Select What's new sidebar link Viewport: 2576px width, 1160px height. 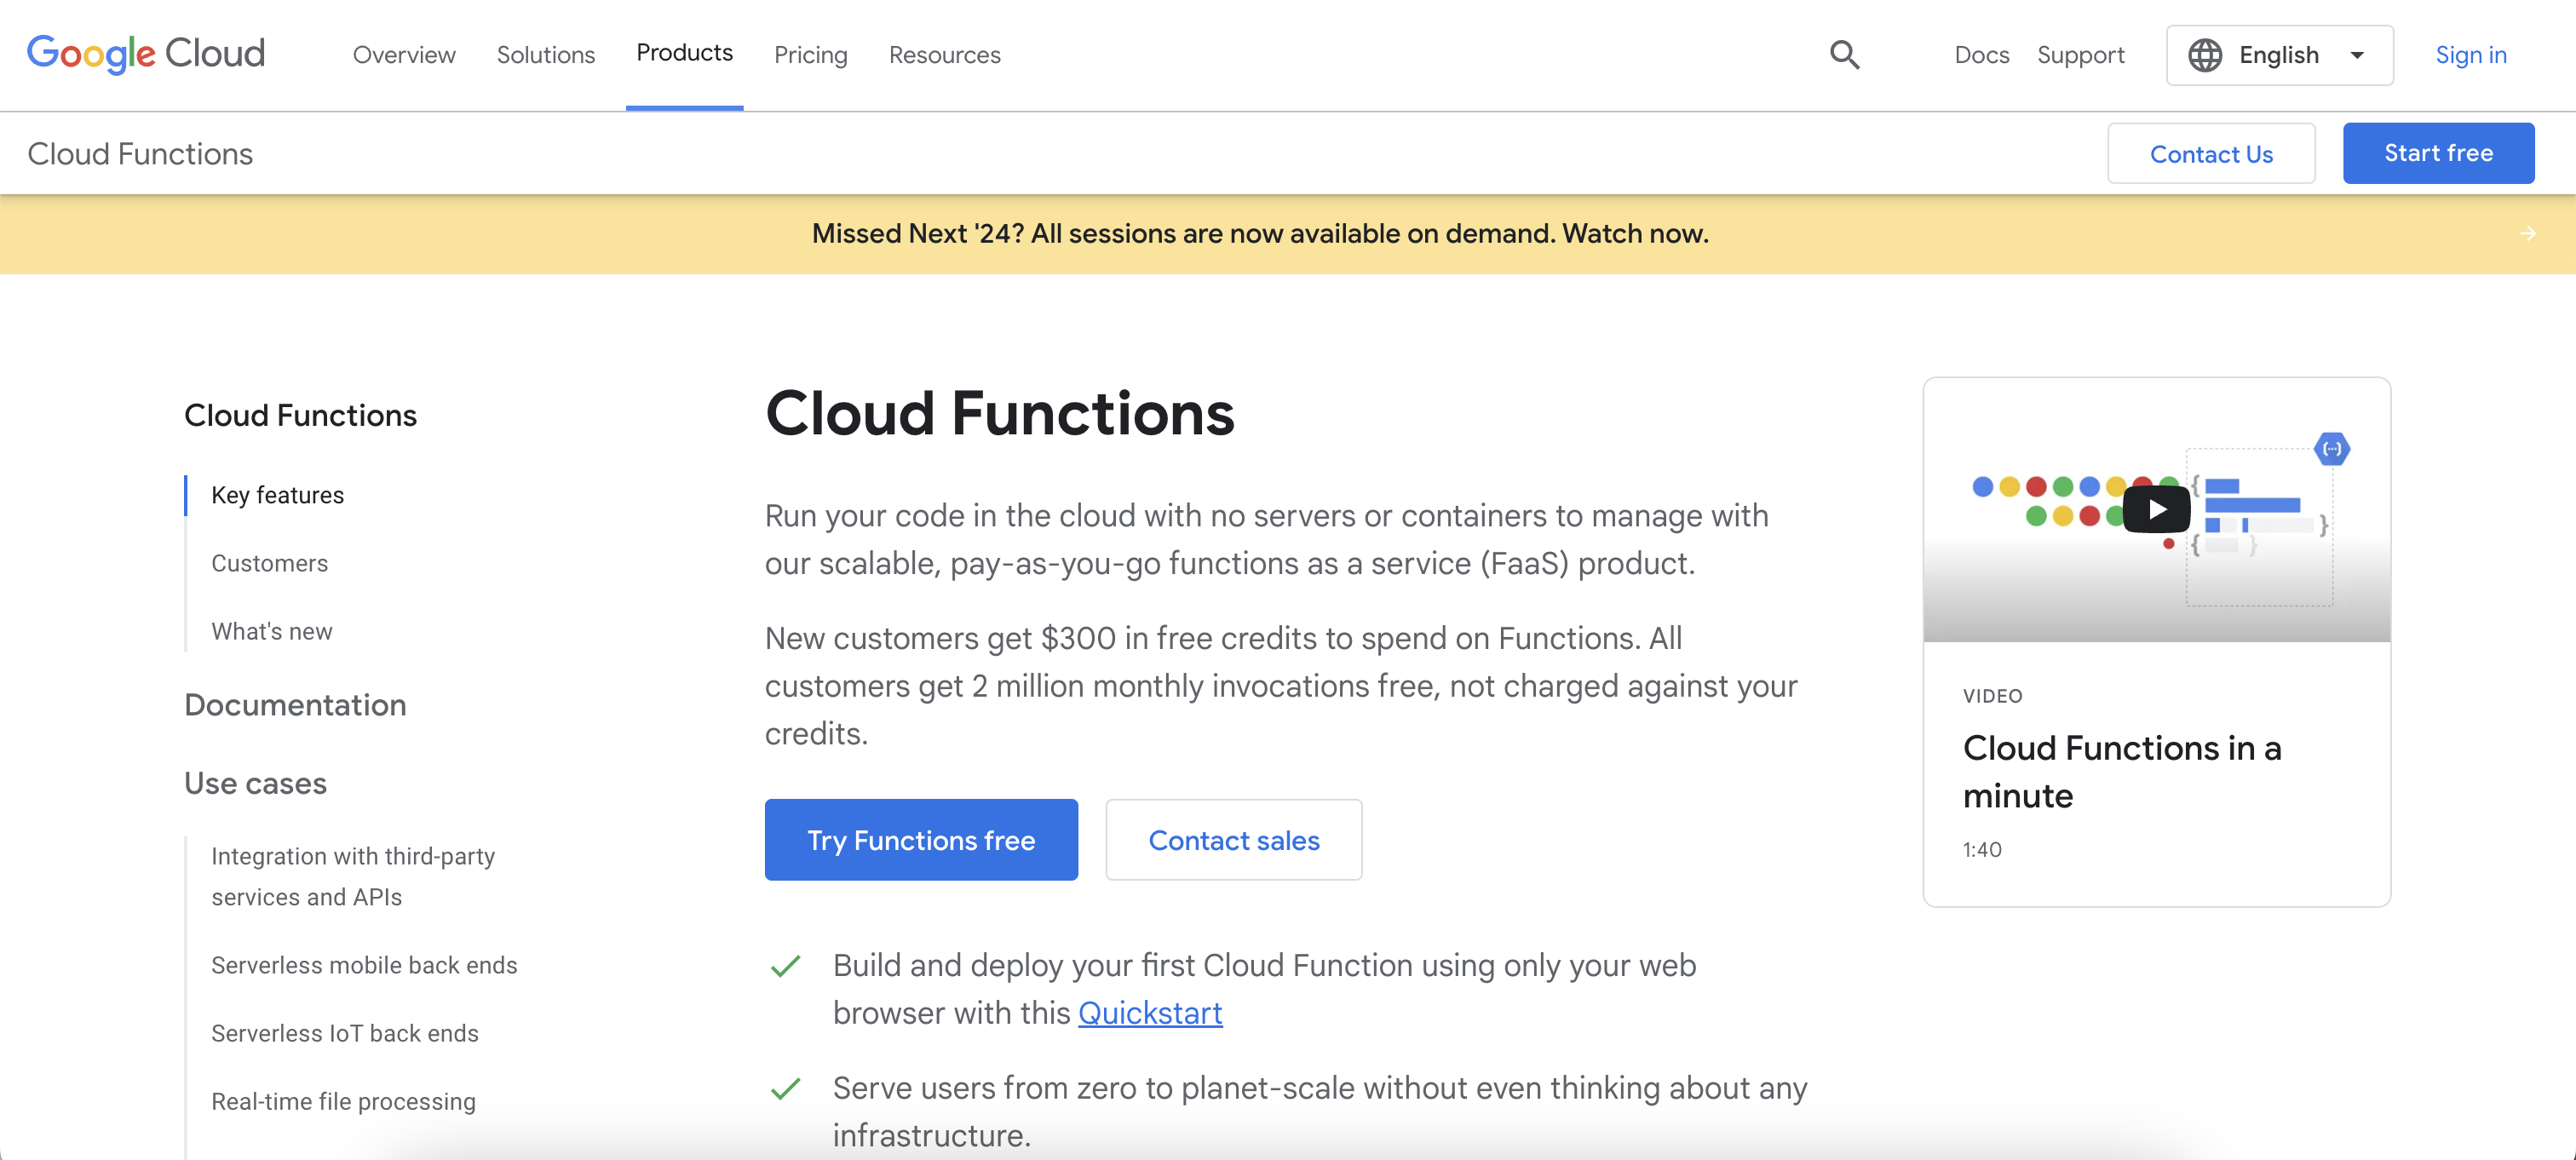point(271,631)
